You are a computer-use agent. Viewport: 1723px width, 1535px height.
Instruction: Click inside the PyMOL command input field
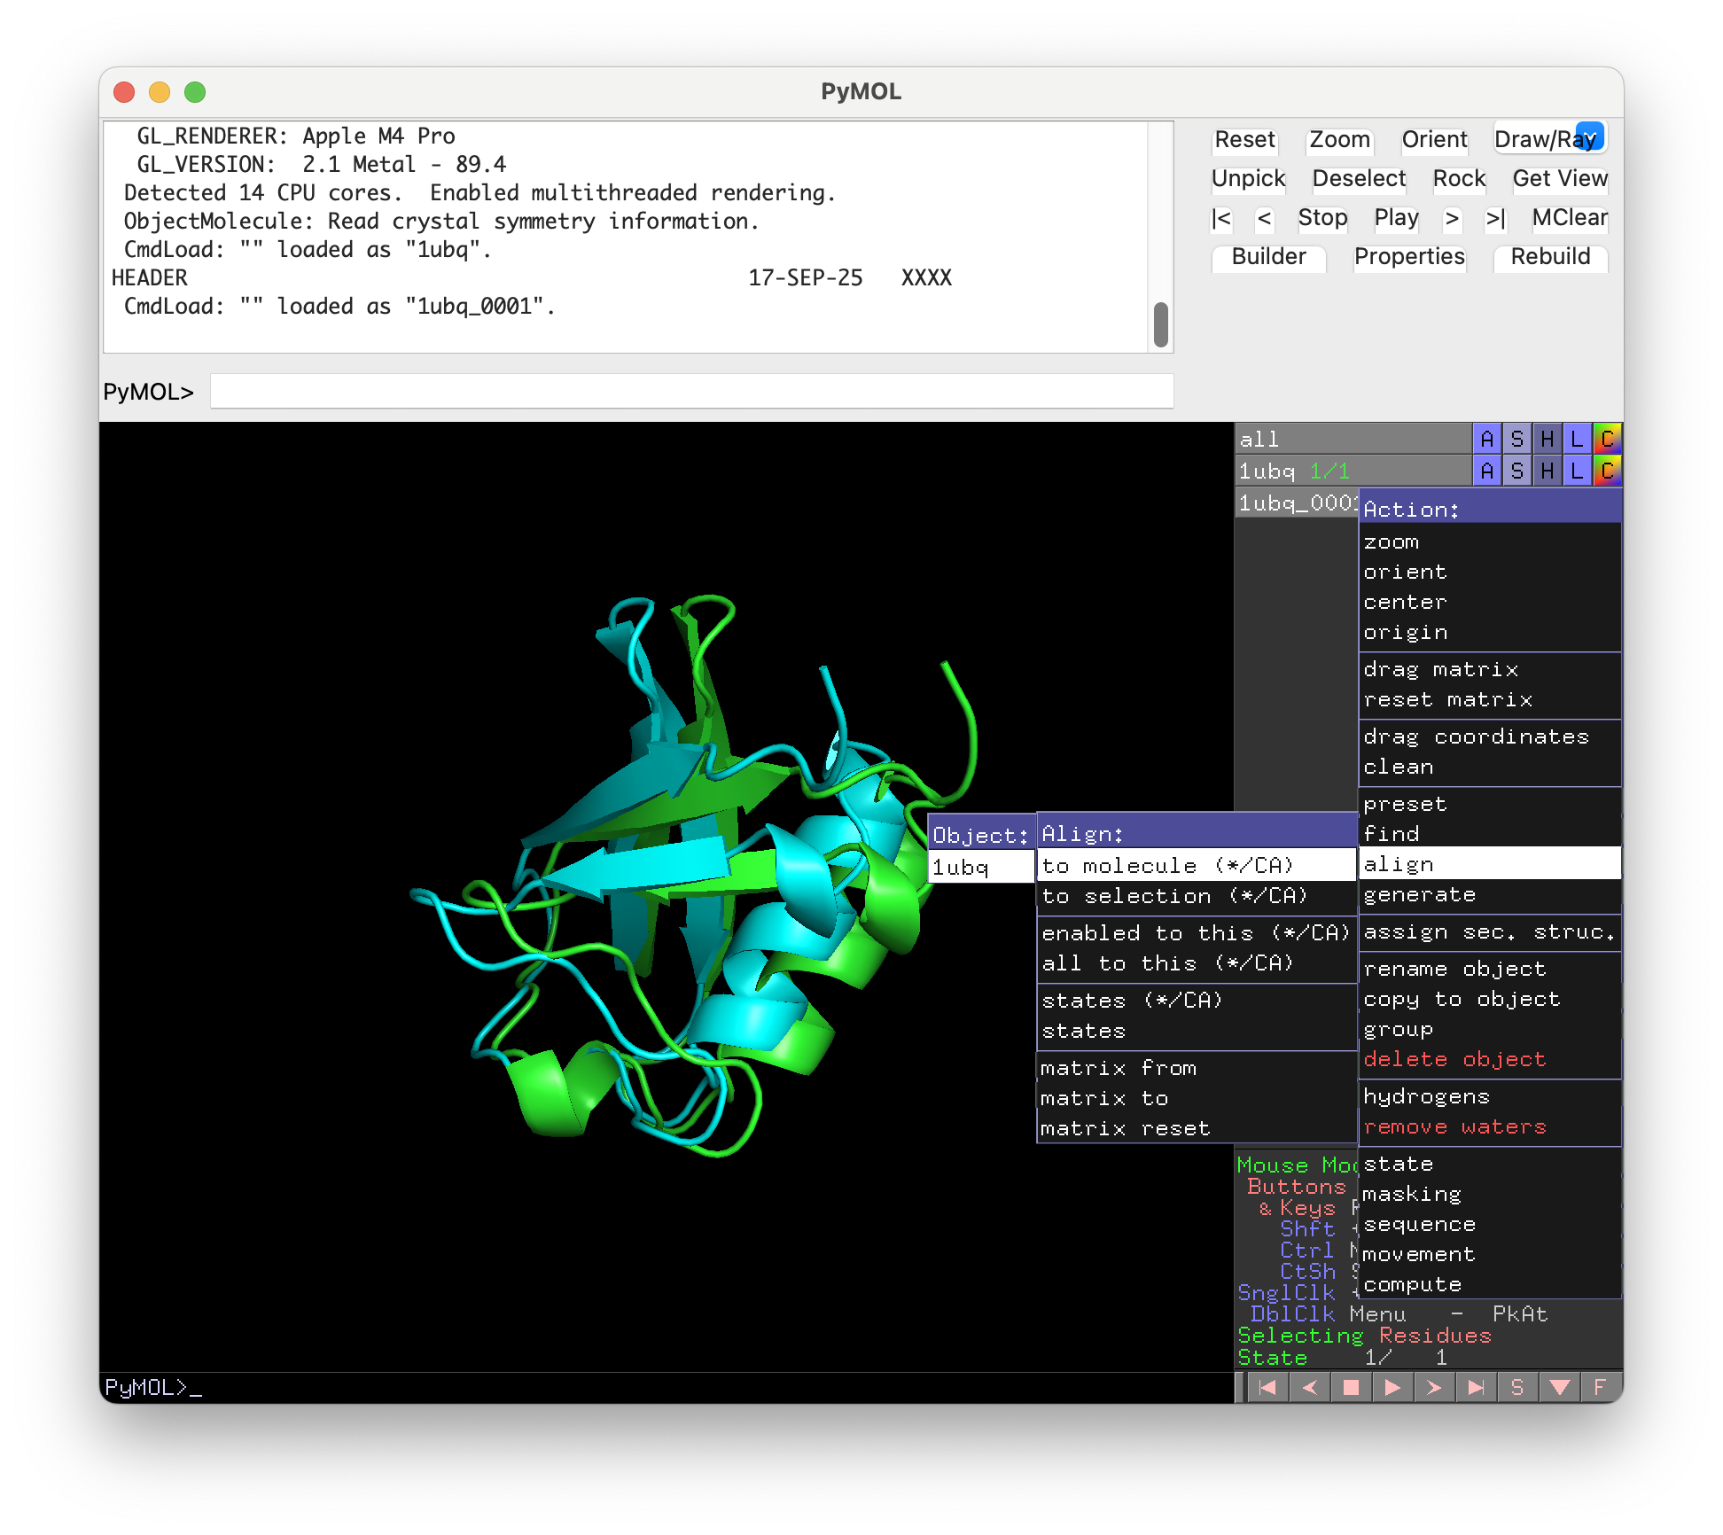click(691, 390)
